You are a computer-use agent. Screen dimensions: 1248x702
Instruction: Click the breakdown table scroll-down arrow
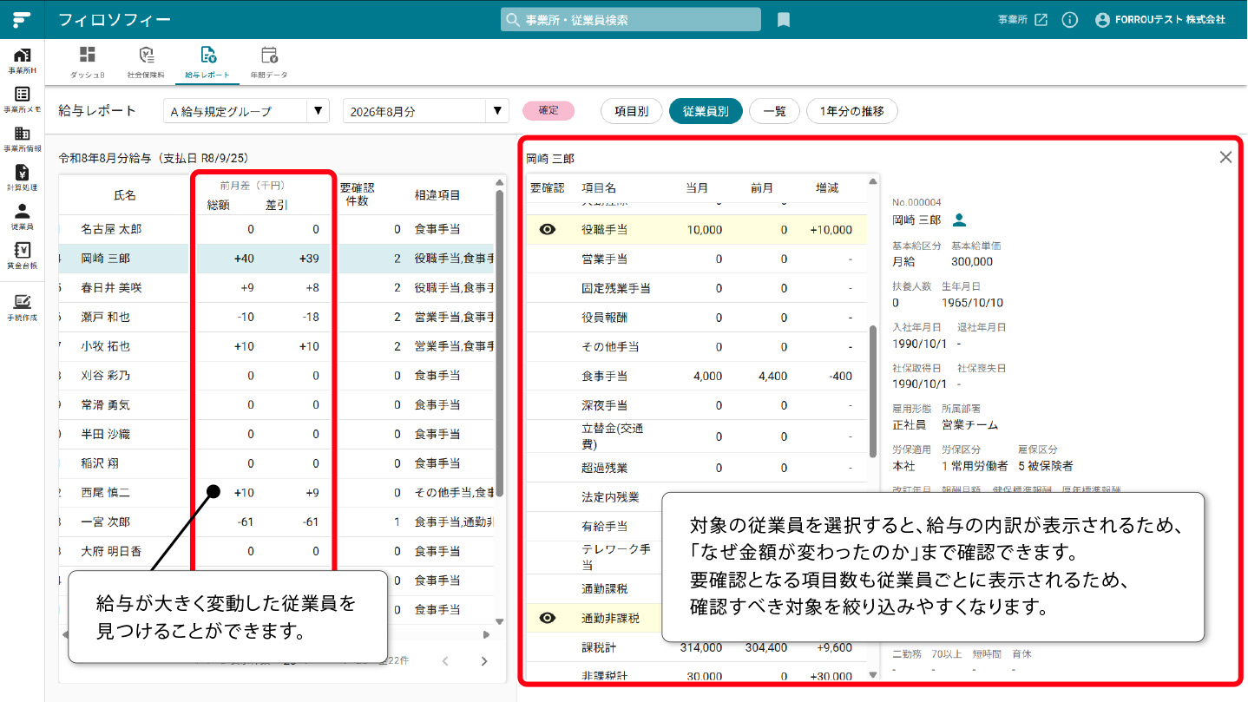(x=873, y=674)
